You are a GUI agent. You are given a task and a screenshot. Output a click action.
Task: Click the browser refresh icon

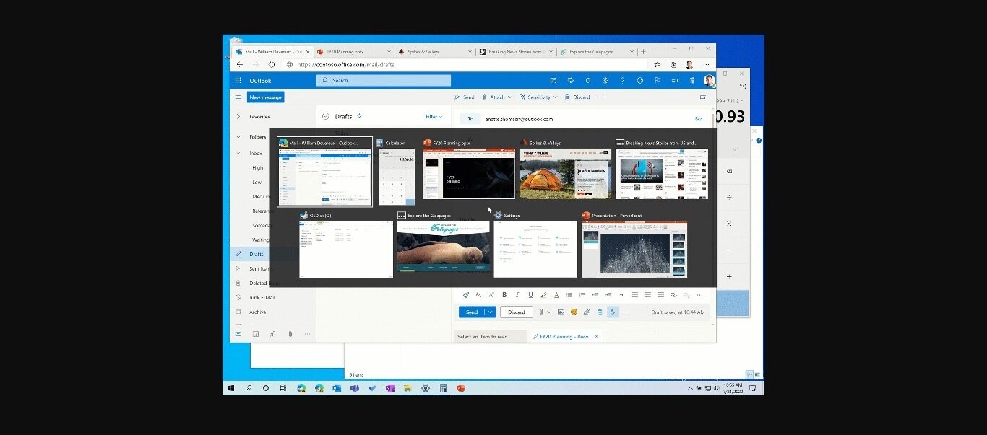[272, 64]
